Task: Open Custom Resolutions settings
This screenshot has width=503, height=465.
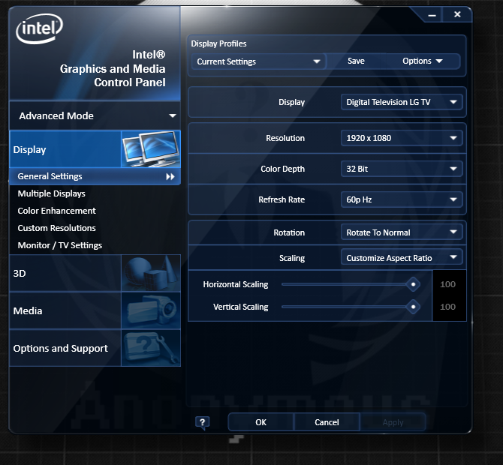Action: coord(57,228)
